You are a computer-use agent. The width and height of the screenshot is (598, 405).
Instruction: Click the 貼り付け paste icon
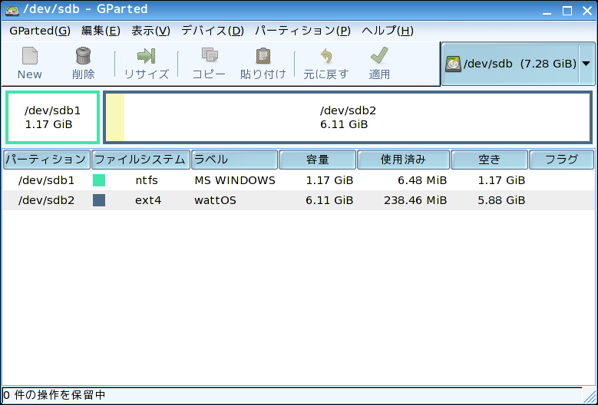263,56
